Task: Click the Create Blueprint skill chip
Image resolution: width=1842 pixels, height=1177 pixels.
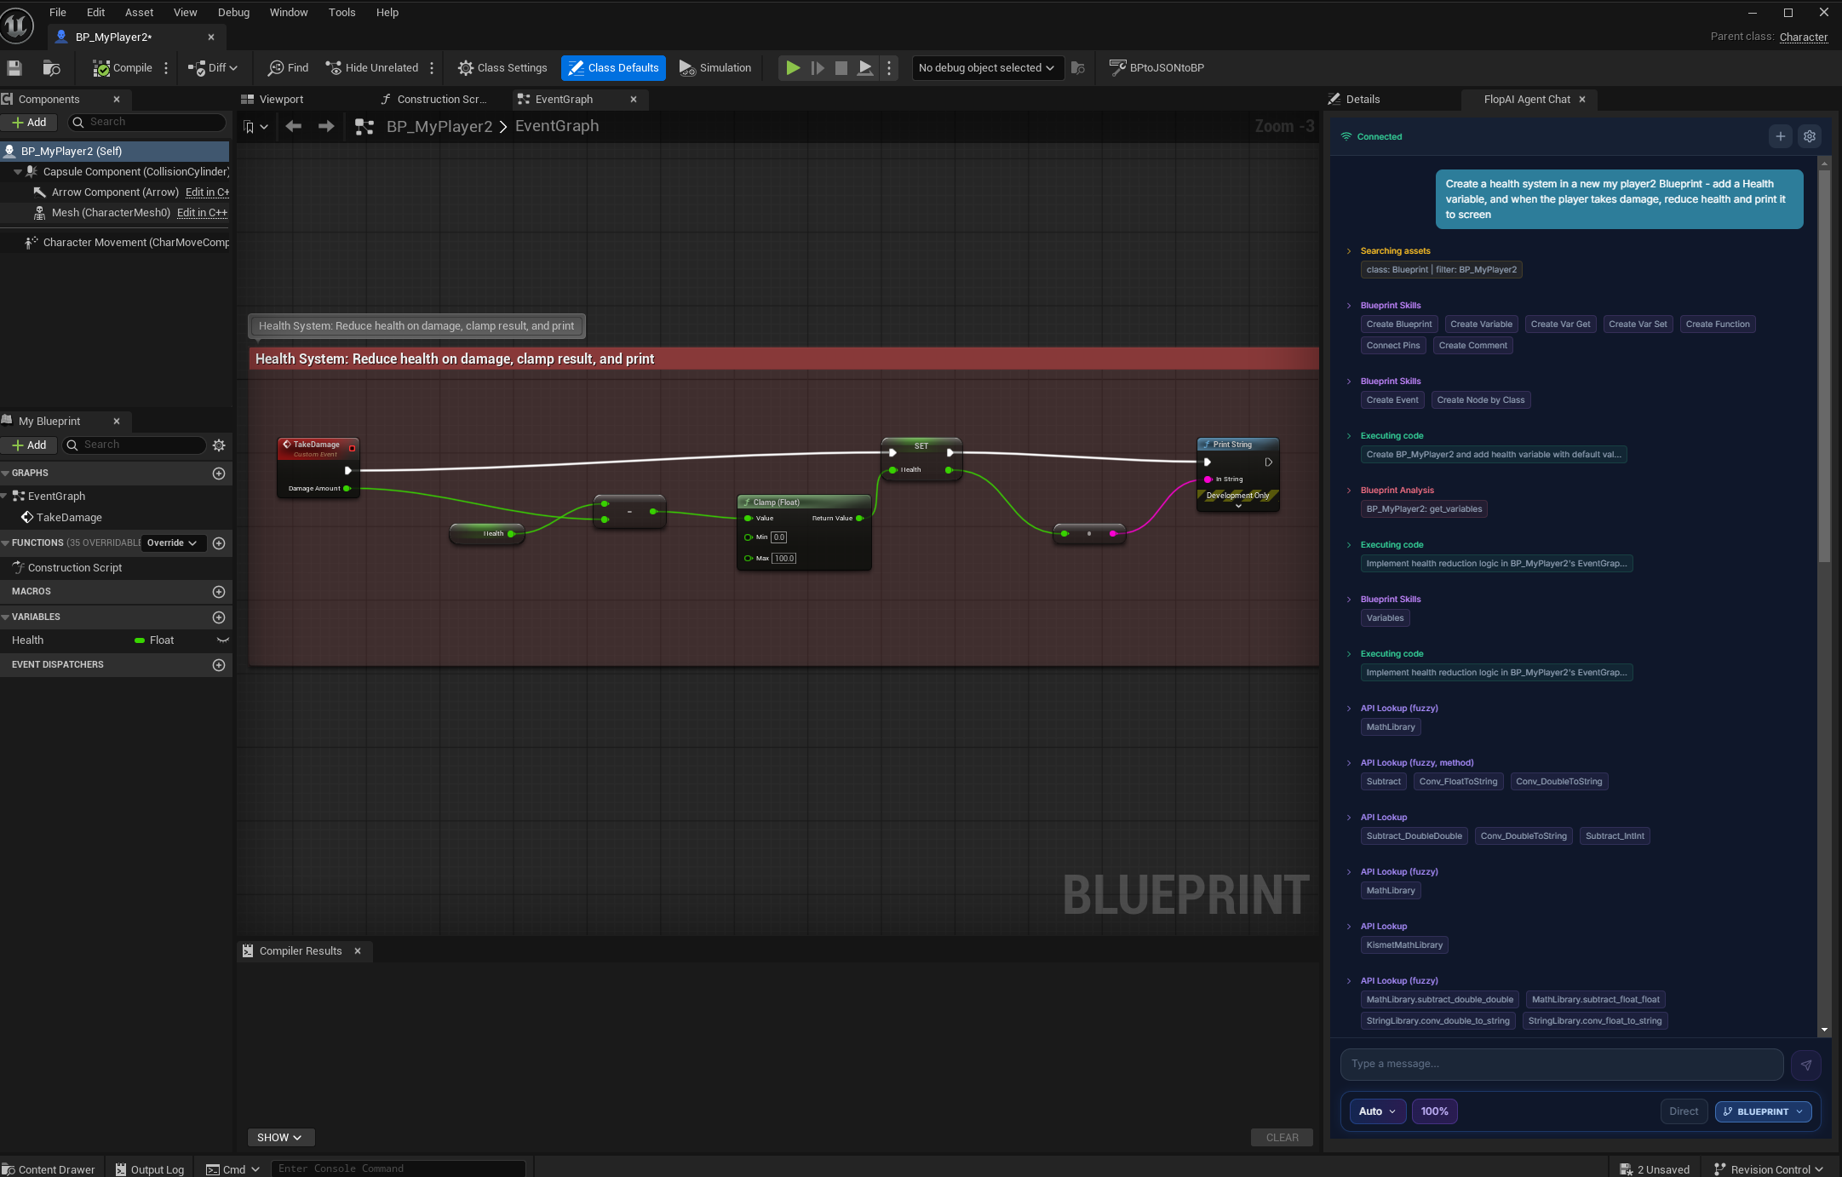Action: [x=1398, y=324]
